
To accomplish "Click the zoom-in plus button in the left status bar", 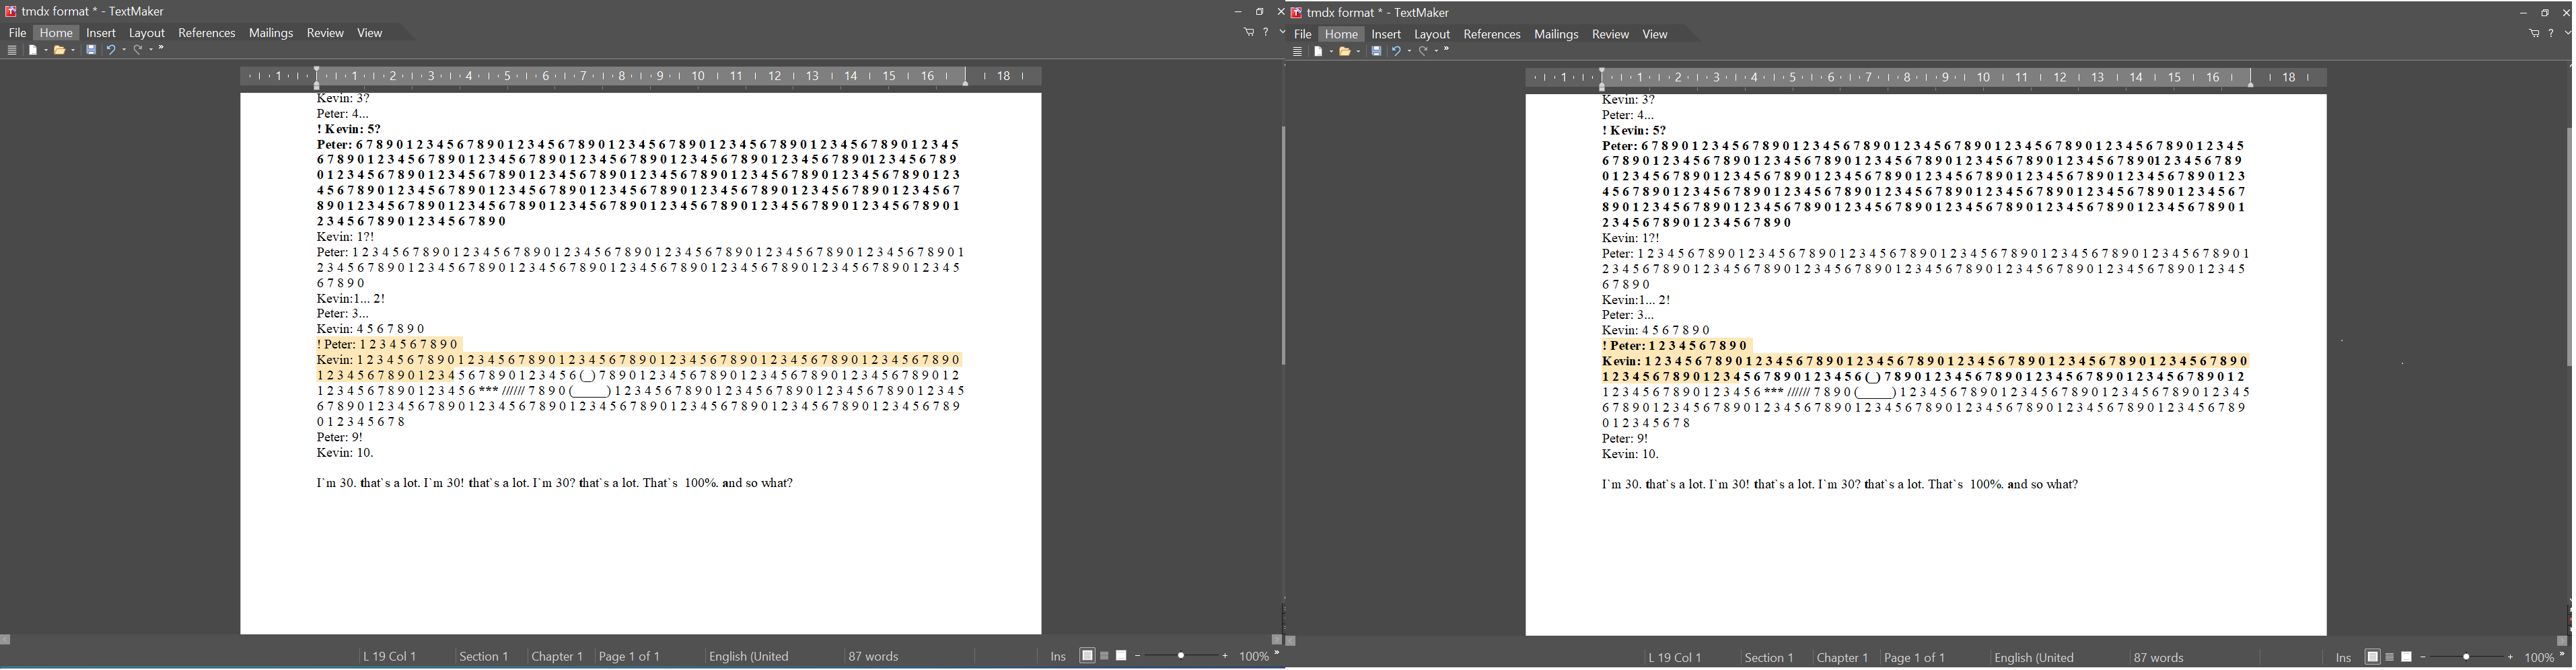I will pyautogui.click(x=1225, y=657).
